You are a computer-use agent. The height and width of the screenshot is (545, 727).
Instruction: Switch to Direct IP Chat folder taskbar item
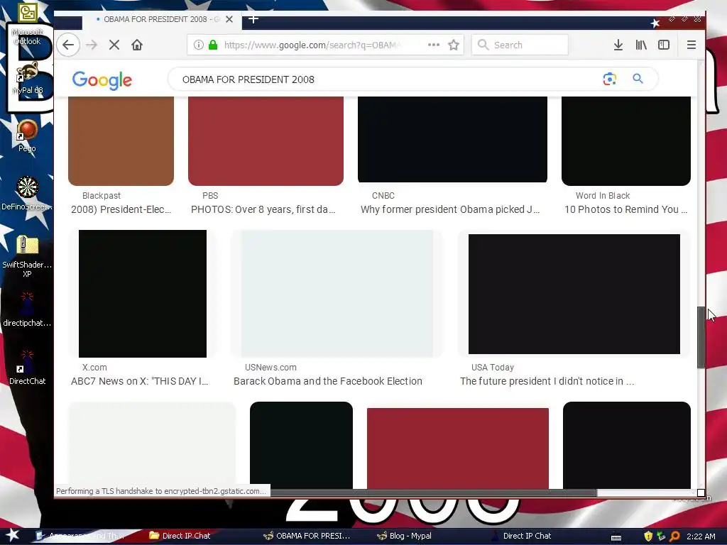pos(180,536)
